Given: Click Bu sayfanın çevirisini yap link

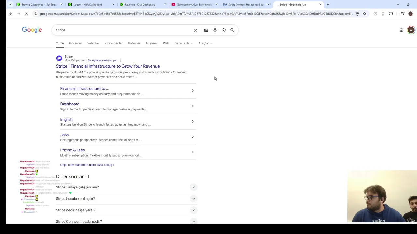Looking at the screenshot, I should pyautogui.click(x=102, y=60).
